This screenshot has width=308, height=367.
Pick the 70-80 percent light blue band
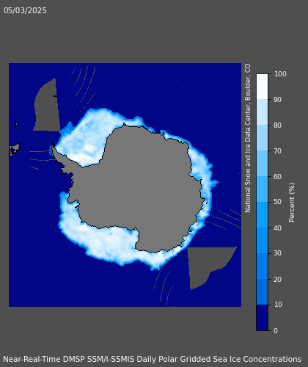pyautogui.click(x=262, y=138)
